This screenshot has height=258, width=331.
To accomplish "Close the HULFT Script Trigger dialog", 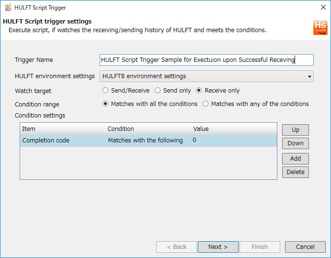I will (x=323, y=7).
